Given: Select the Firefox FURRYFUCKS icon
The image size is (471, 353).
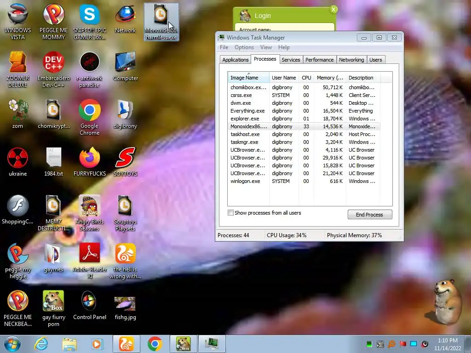Looking at the screenshot, I should pyautogui.click(x=90, y=162).
